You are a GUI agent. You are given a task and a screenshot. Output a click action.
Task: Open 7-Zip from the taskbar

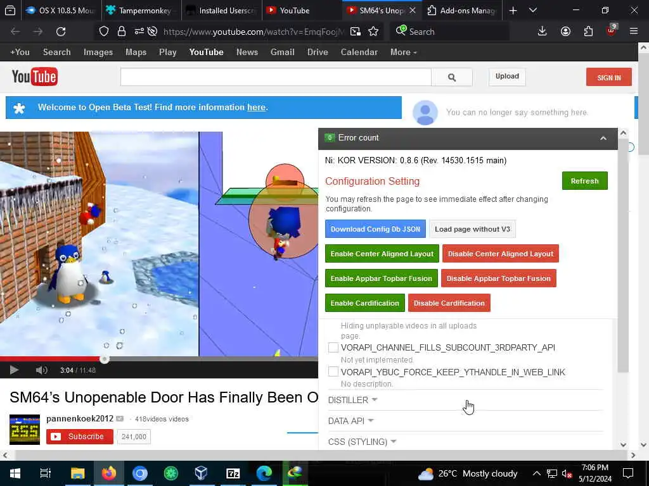pyautogui.click(x=233, y=473)
